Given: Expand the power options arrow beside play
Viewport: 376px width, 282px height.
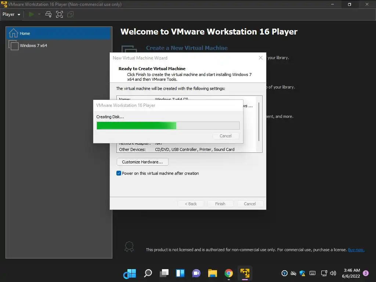Looking at the screenshot, I should pos(39,14).
